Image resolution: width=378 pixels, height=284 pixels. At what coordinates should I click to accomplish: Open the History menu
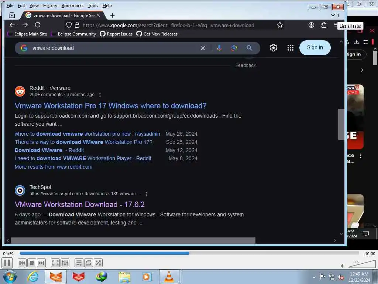[x=50, y=5]
